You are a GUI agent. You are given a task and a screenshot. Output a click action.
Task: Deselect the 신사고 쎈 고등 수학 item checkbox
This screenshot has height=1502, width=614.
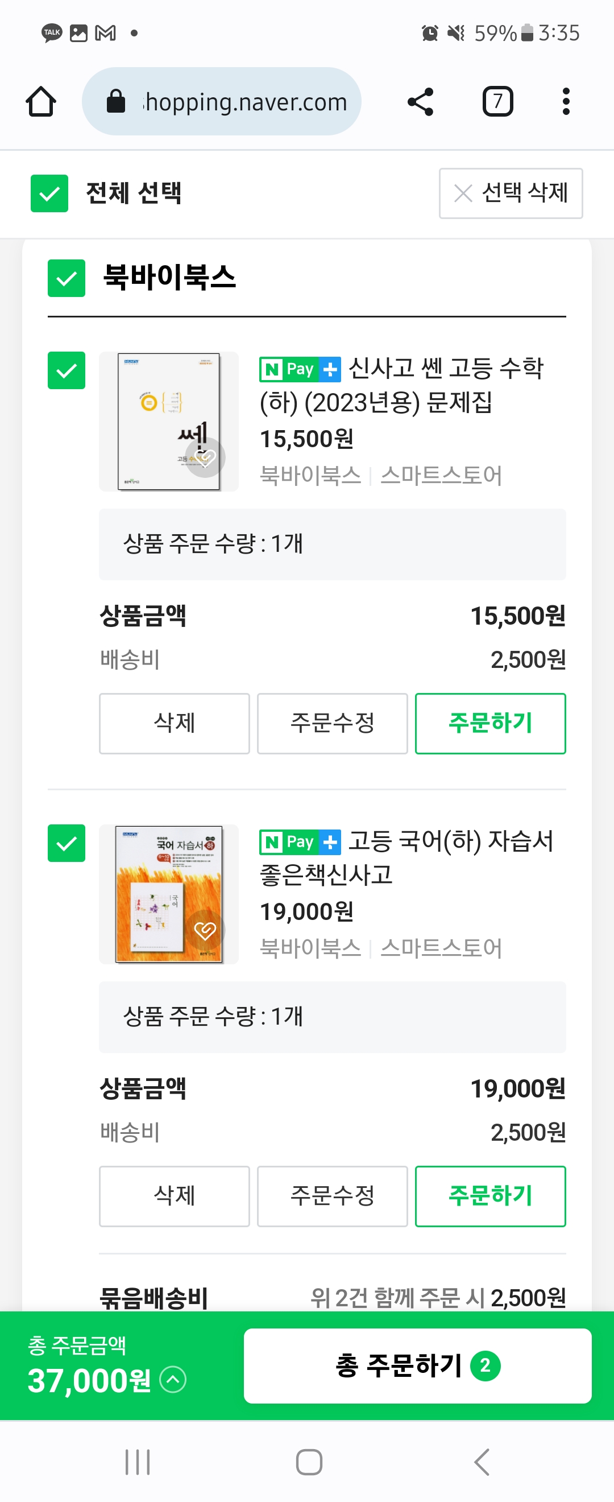click(x=67, y=370)
